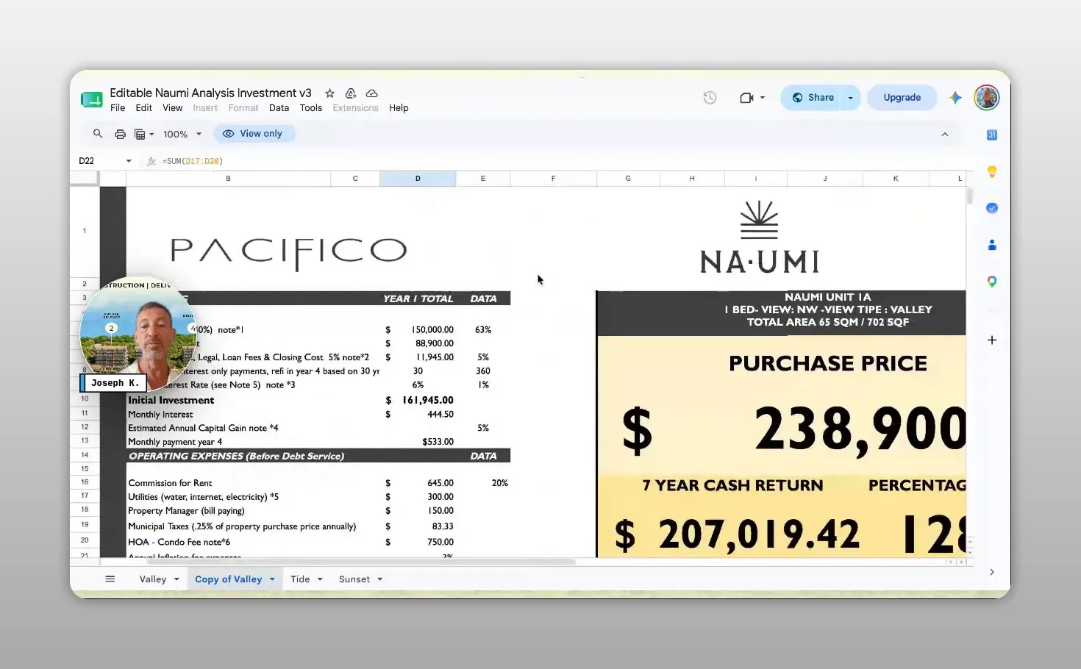The width and height of the screenshot is (1081, 669).
Task: Open Copy of Valley tab dropdown arrow
Action: pos(272,579)
